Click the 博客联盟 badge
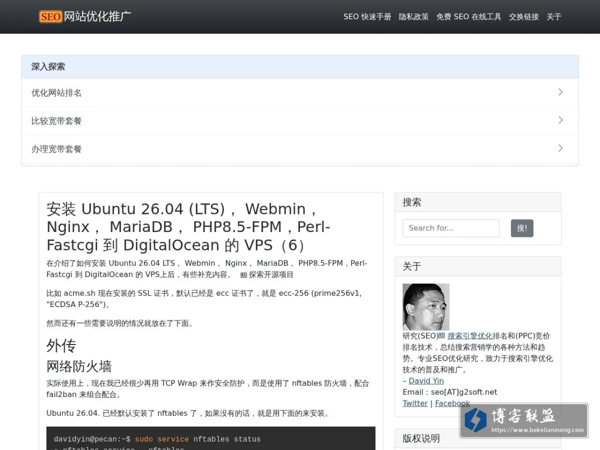Image resolution: width=600 pixels, height=450 pixels. pyautogui.click(x=524, y=420)
